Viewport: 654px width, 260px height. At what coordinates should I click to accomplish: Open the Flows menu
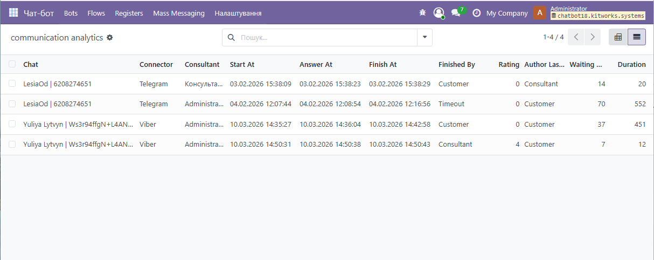[96, 13]
